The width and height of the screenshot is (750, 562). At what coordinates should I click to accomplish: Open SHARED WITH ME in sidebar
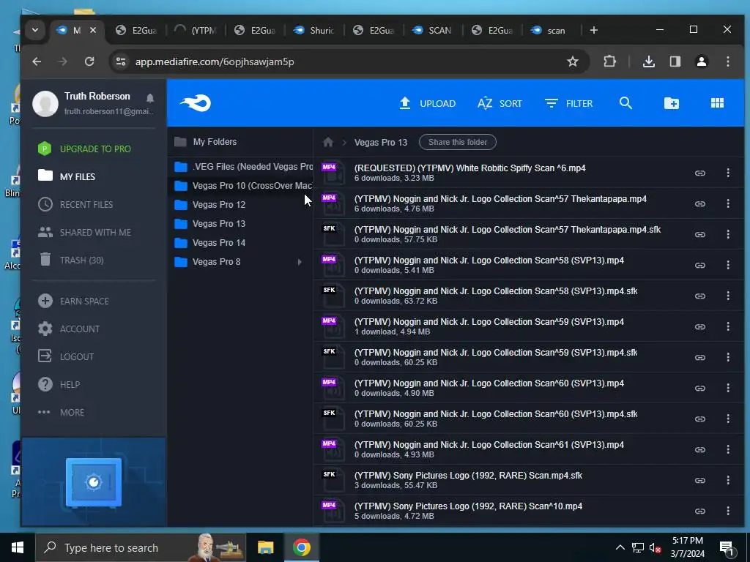coord(84,232)
